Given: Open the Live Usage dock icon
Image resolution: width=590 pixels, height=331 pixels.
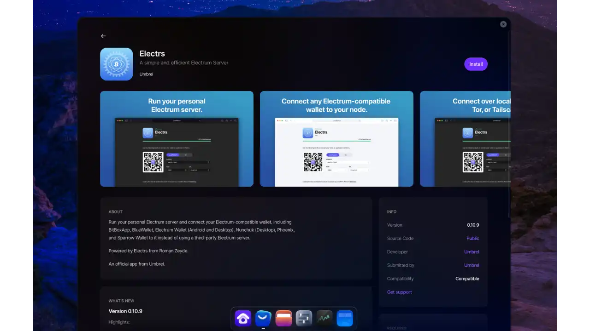Looking at the screenshot, I should 324,318.
